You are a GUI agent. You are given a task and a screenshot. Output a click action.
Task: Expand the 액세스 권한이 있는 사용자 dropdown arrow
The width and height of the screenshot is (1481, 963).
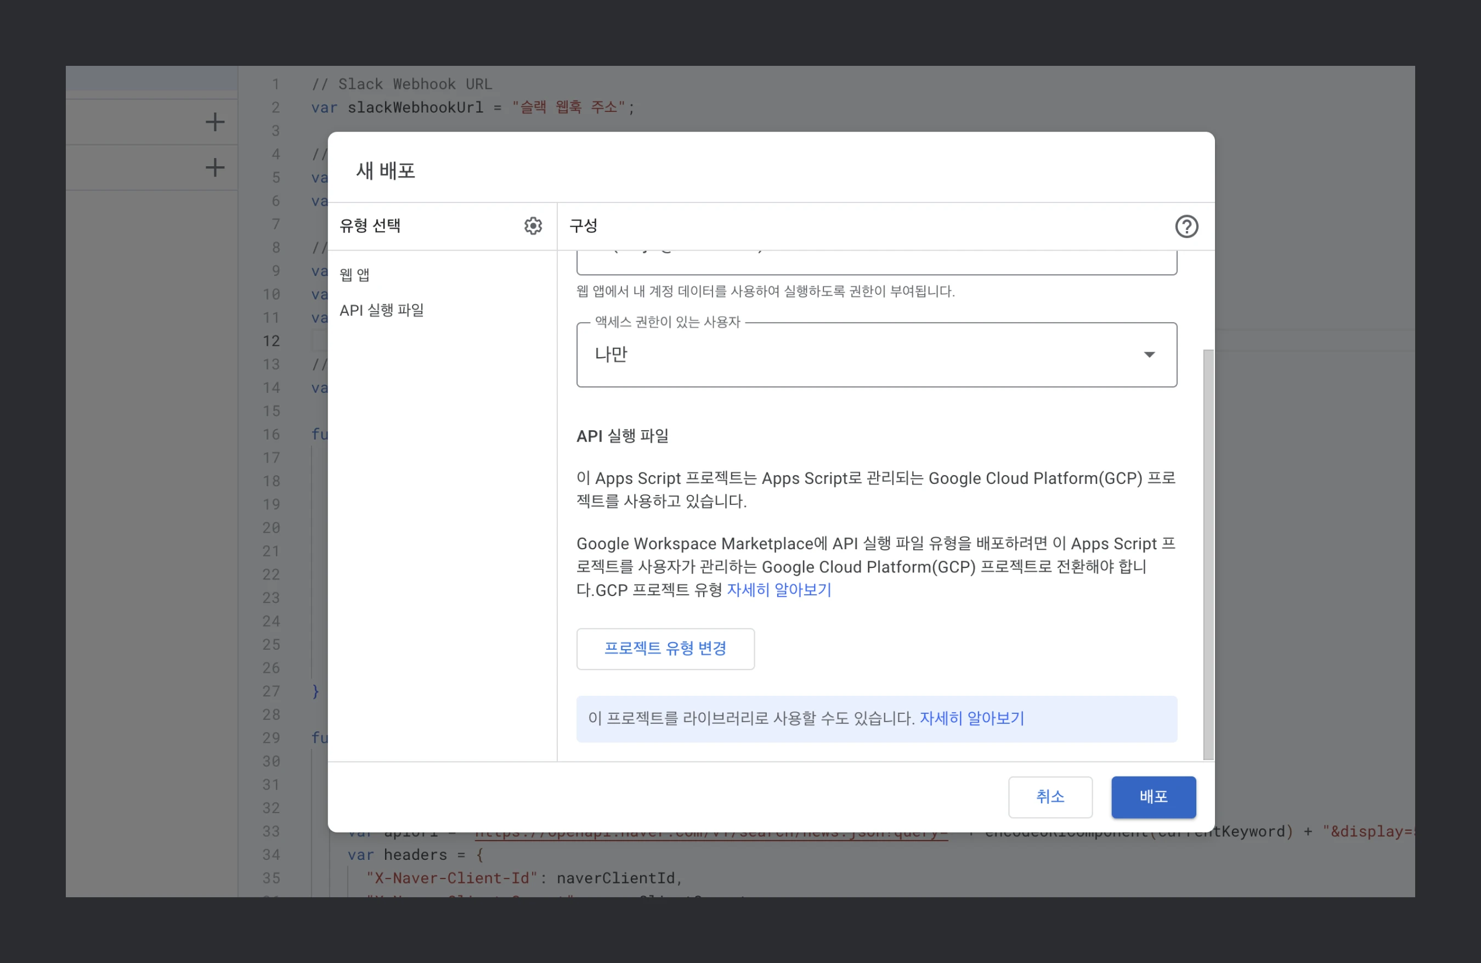pyautogui.click(x=1149, y=355)
